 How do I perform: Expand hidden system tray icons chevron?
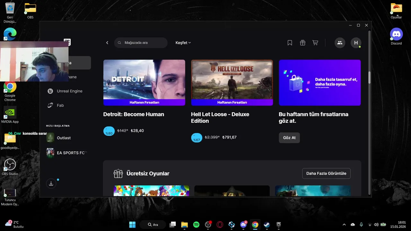344,225
